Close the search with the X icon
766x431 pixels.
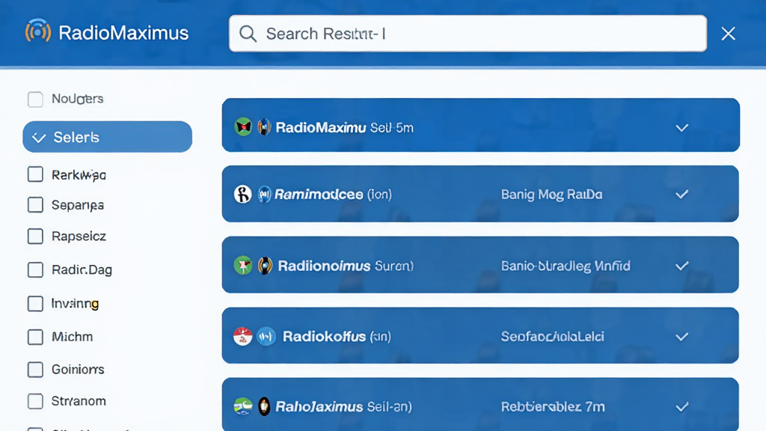click(x=728, y=34)
